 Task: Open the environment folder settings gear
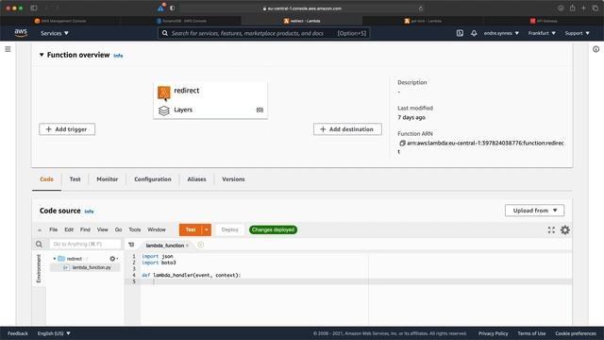coord(113,259)
